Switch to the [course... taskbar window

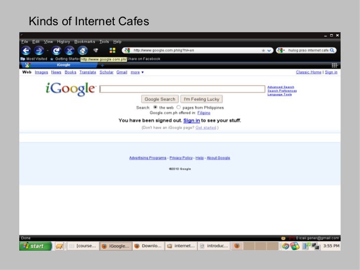pos(83,246)
